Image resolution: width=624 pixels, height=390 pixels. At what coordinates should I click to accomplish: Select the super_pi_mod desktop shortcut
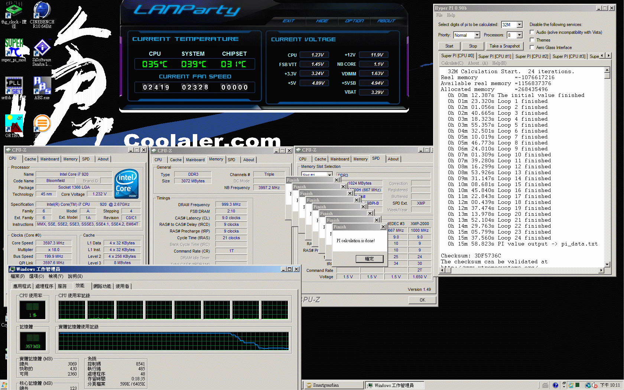(x=14, y=50)
